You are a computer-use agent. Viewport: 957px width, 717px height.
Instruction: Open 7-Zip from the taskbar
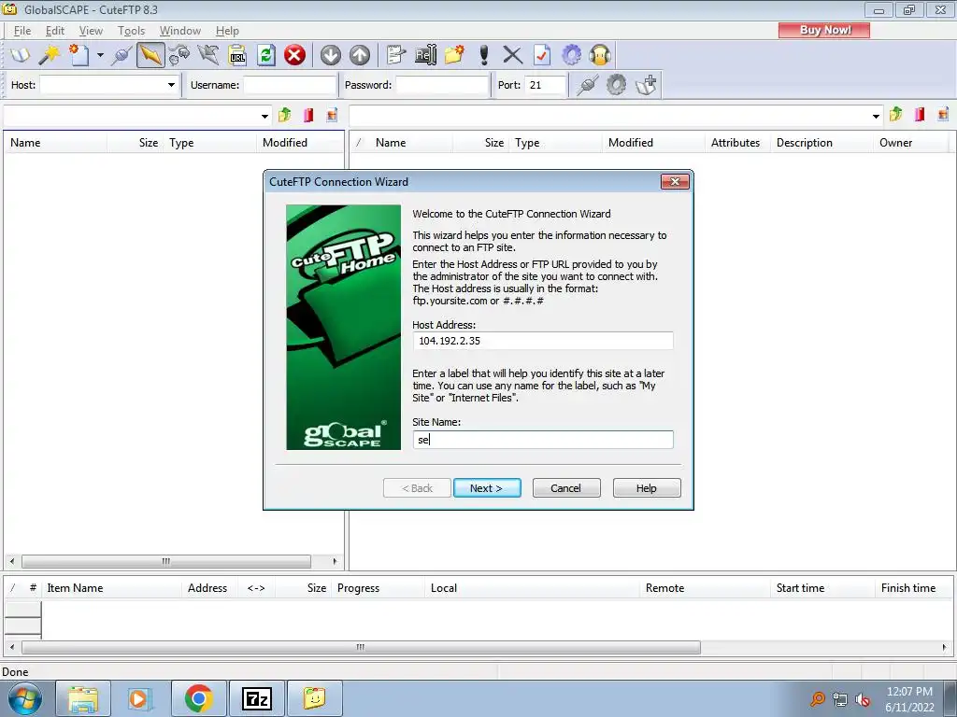[256, 698]
